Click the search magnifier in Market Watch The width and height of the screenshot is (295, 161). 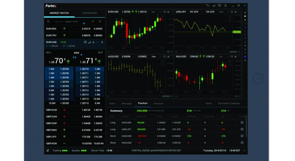(48, 21)
